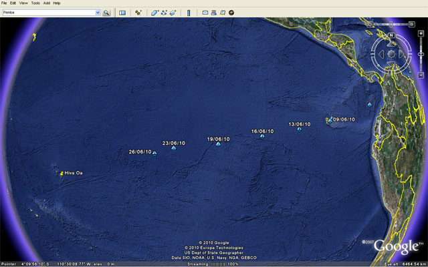Viewport: 428px width, 267px height.
Task: Click the 26/06/10 date label
Action: (x=140, y=152)
